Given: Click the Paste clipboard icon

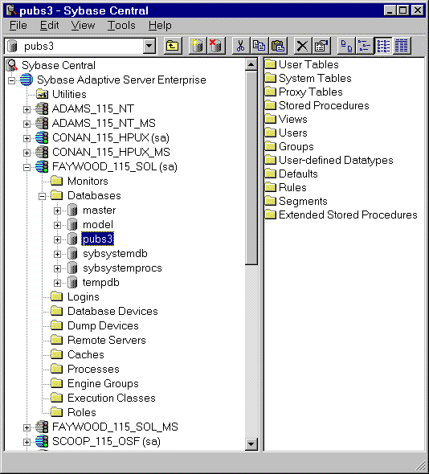Looking at the screenshot, I should (x=278, y=46).
